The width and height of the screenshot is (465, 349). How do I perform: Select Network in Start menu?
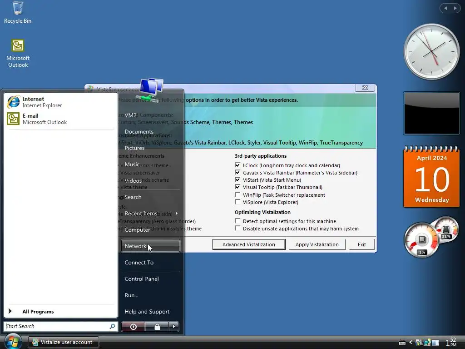point(151,246)
